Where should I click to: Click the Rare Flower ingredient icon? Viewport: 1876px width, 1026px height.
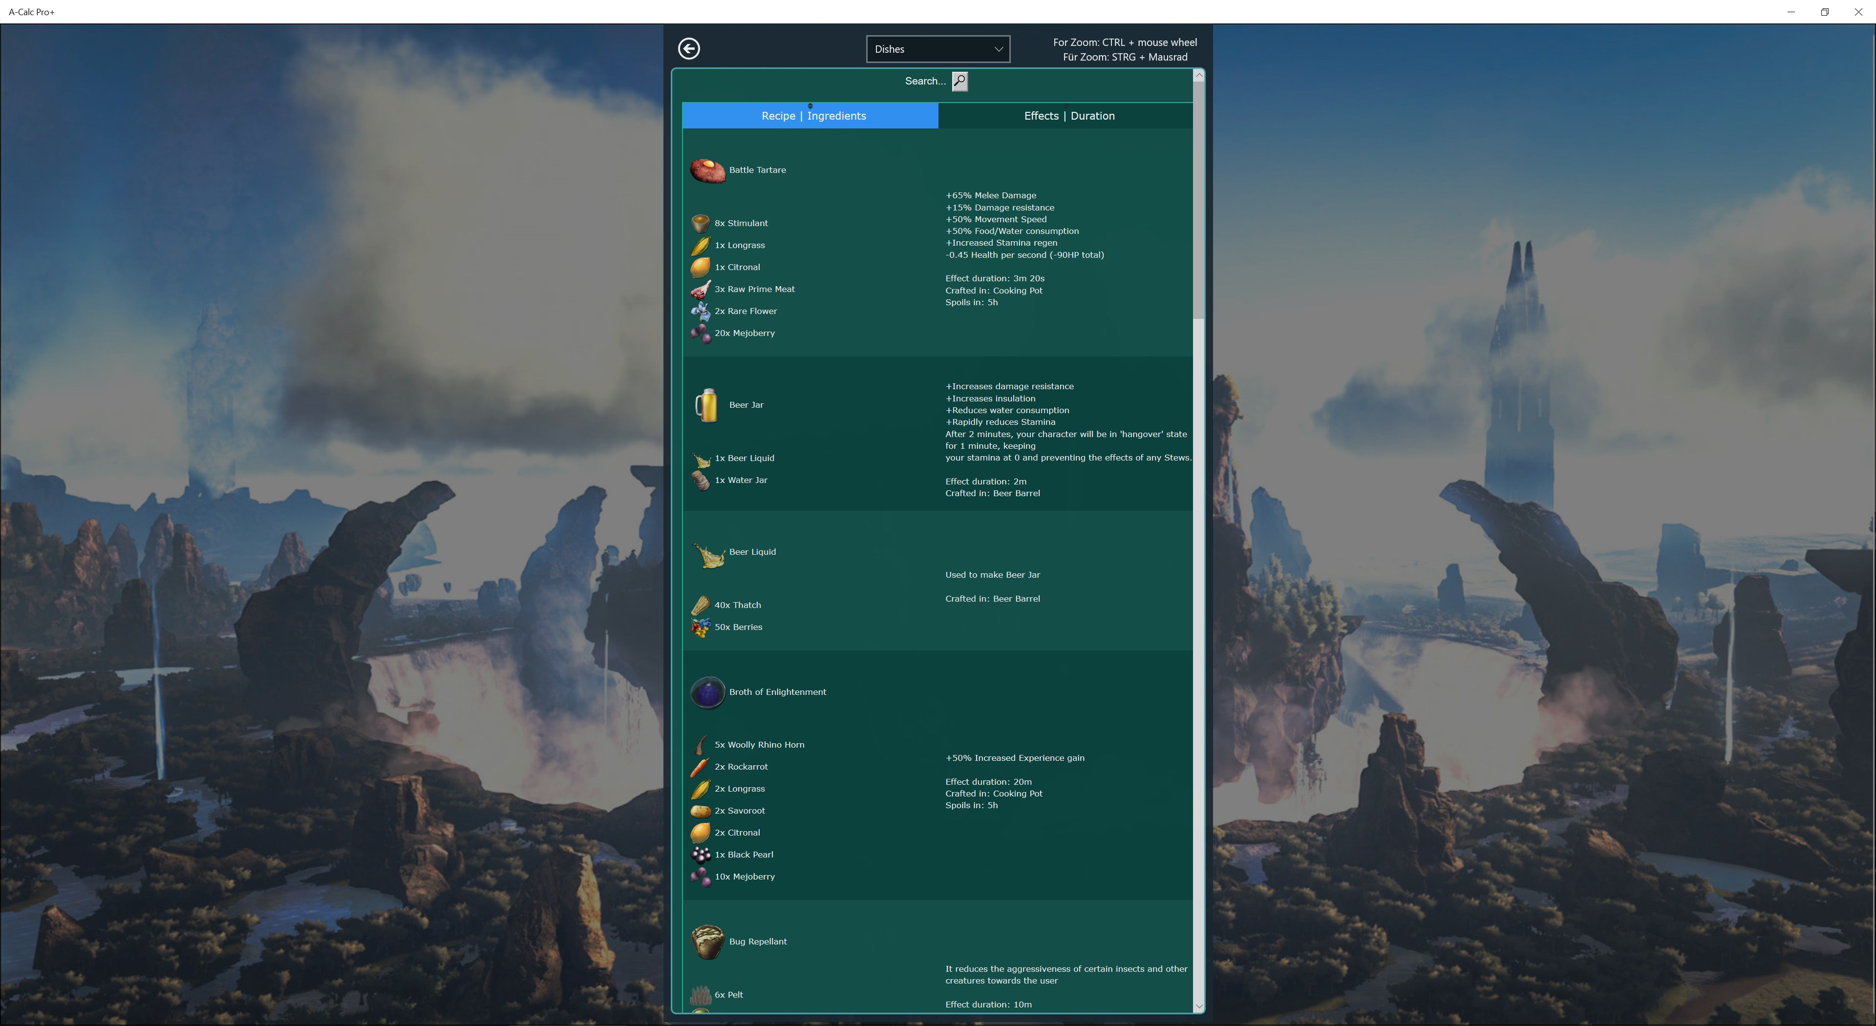click(701, 312)
